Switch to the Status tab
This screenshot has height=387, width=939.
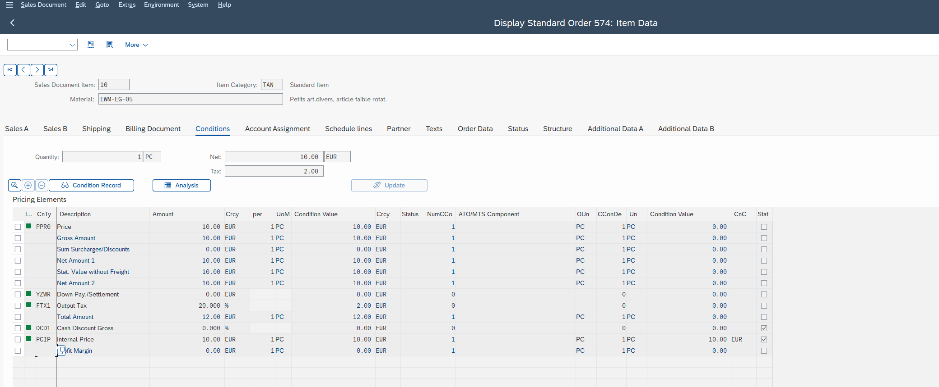pos(518,129)
